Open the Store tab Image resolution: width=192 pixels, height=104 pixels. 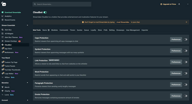point(100,30)
